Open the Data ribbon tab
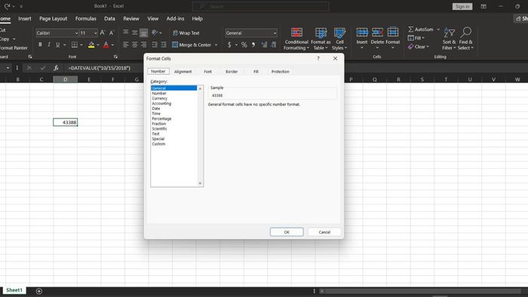528x297 pixels. 109,19
